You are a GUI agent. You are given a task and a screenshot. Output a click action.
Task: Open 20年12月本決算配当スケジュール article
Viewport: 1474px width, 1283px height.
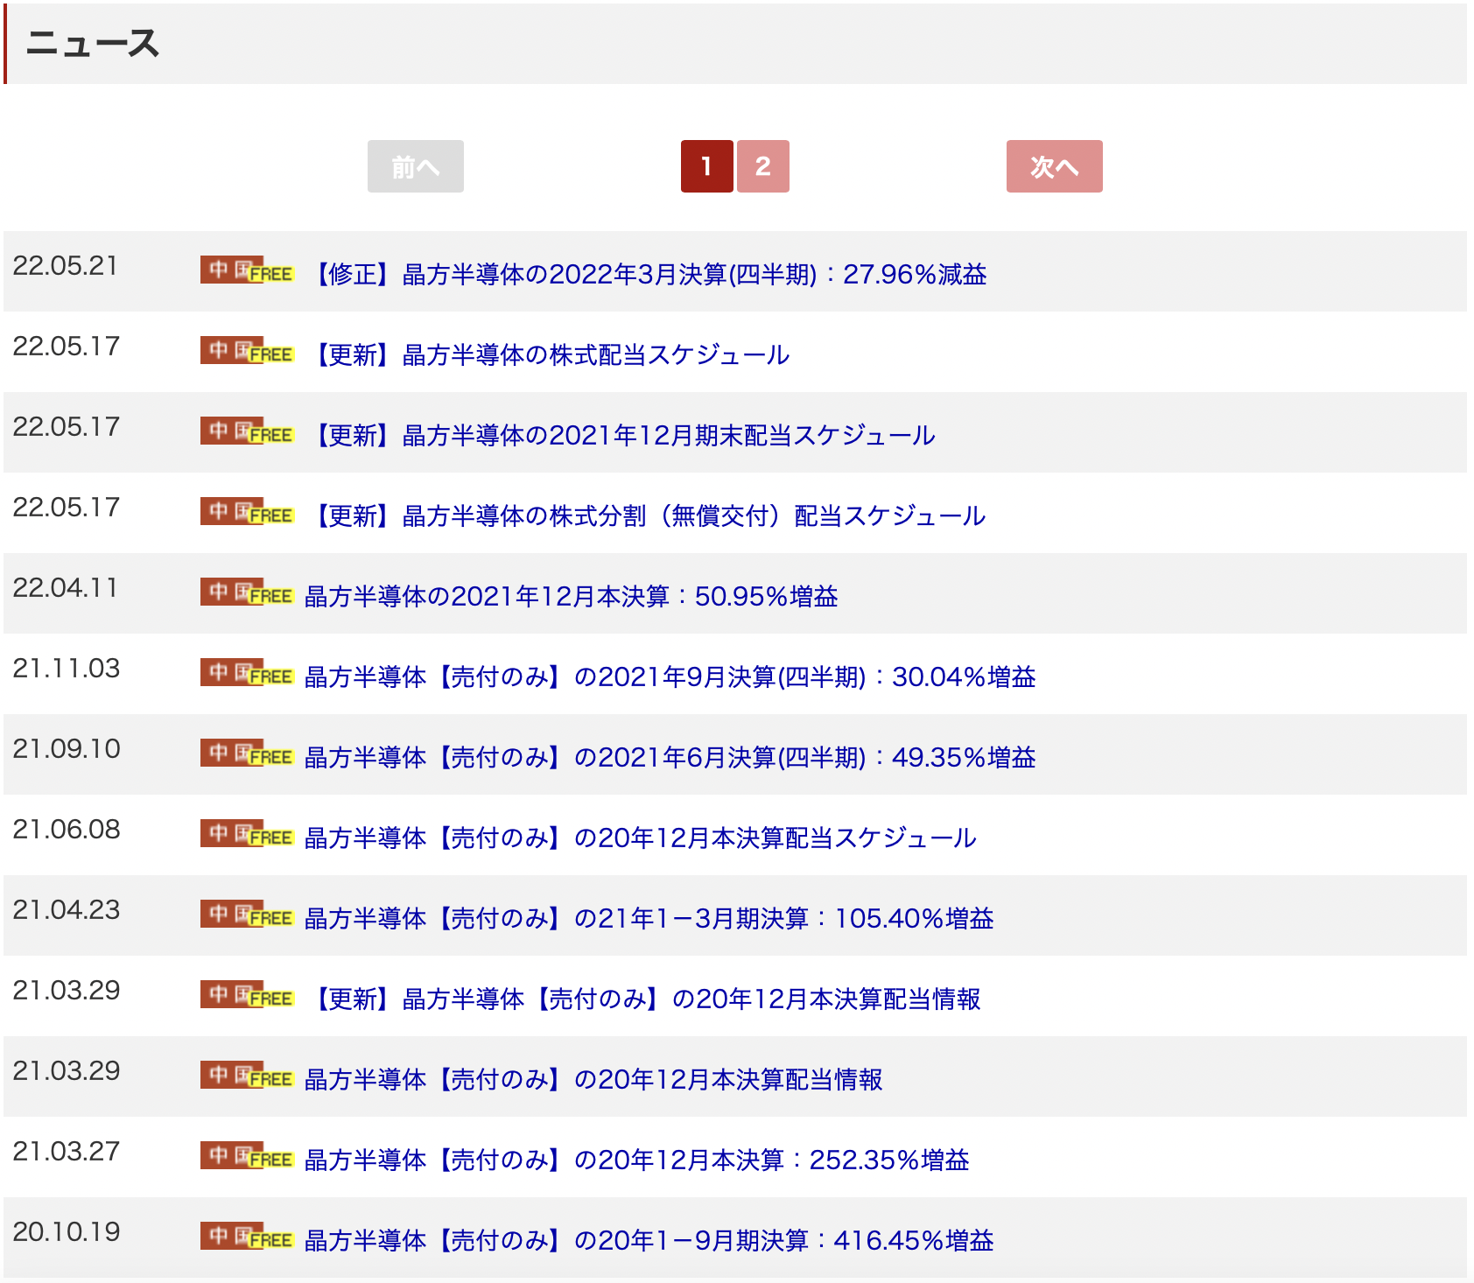coord(641,838)
